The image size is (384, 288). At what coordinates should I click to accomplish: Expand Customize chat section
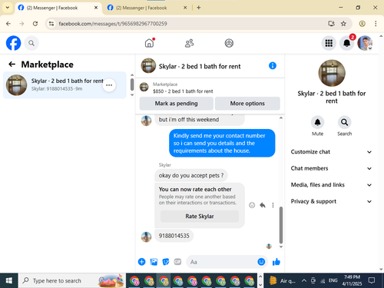click(x=332, y=152)
